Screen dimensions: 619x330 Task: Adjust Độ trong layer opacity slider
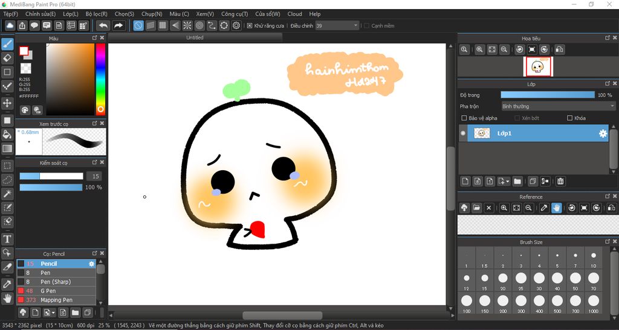click(x=548, y=95)
